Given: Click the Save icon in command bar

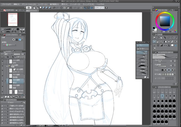Looking at the screenshot, I should 40,8.
